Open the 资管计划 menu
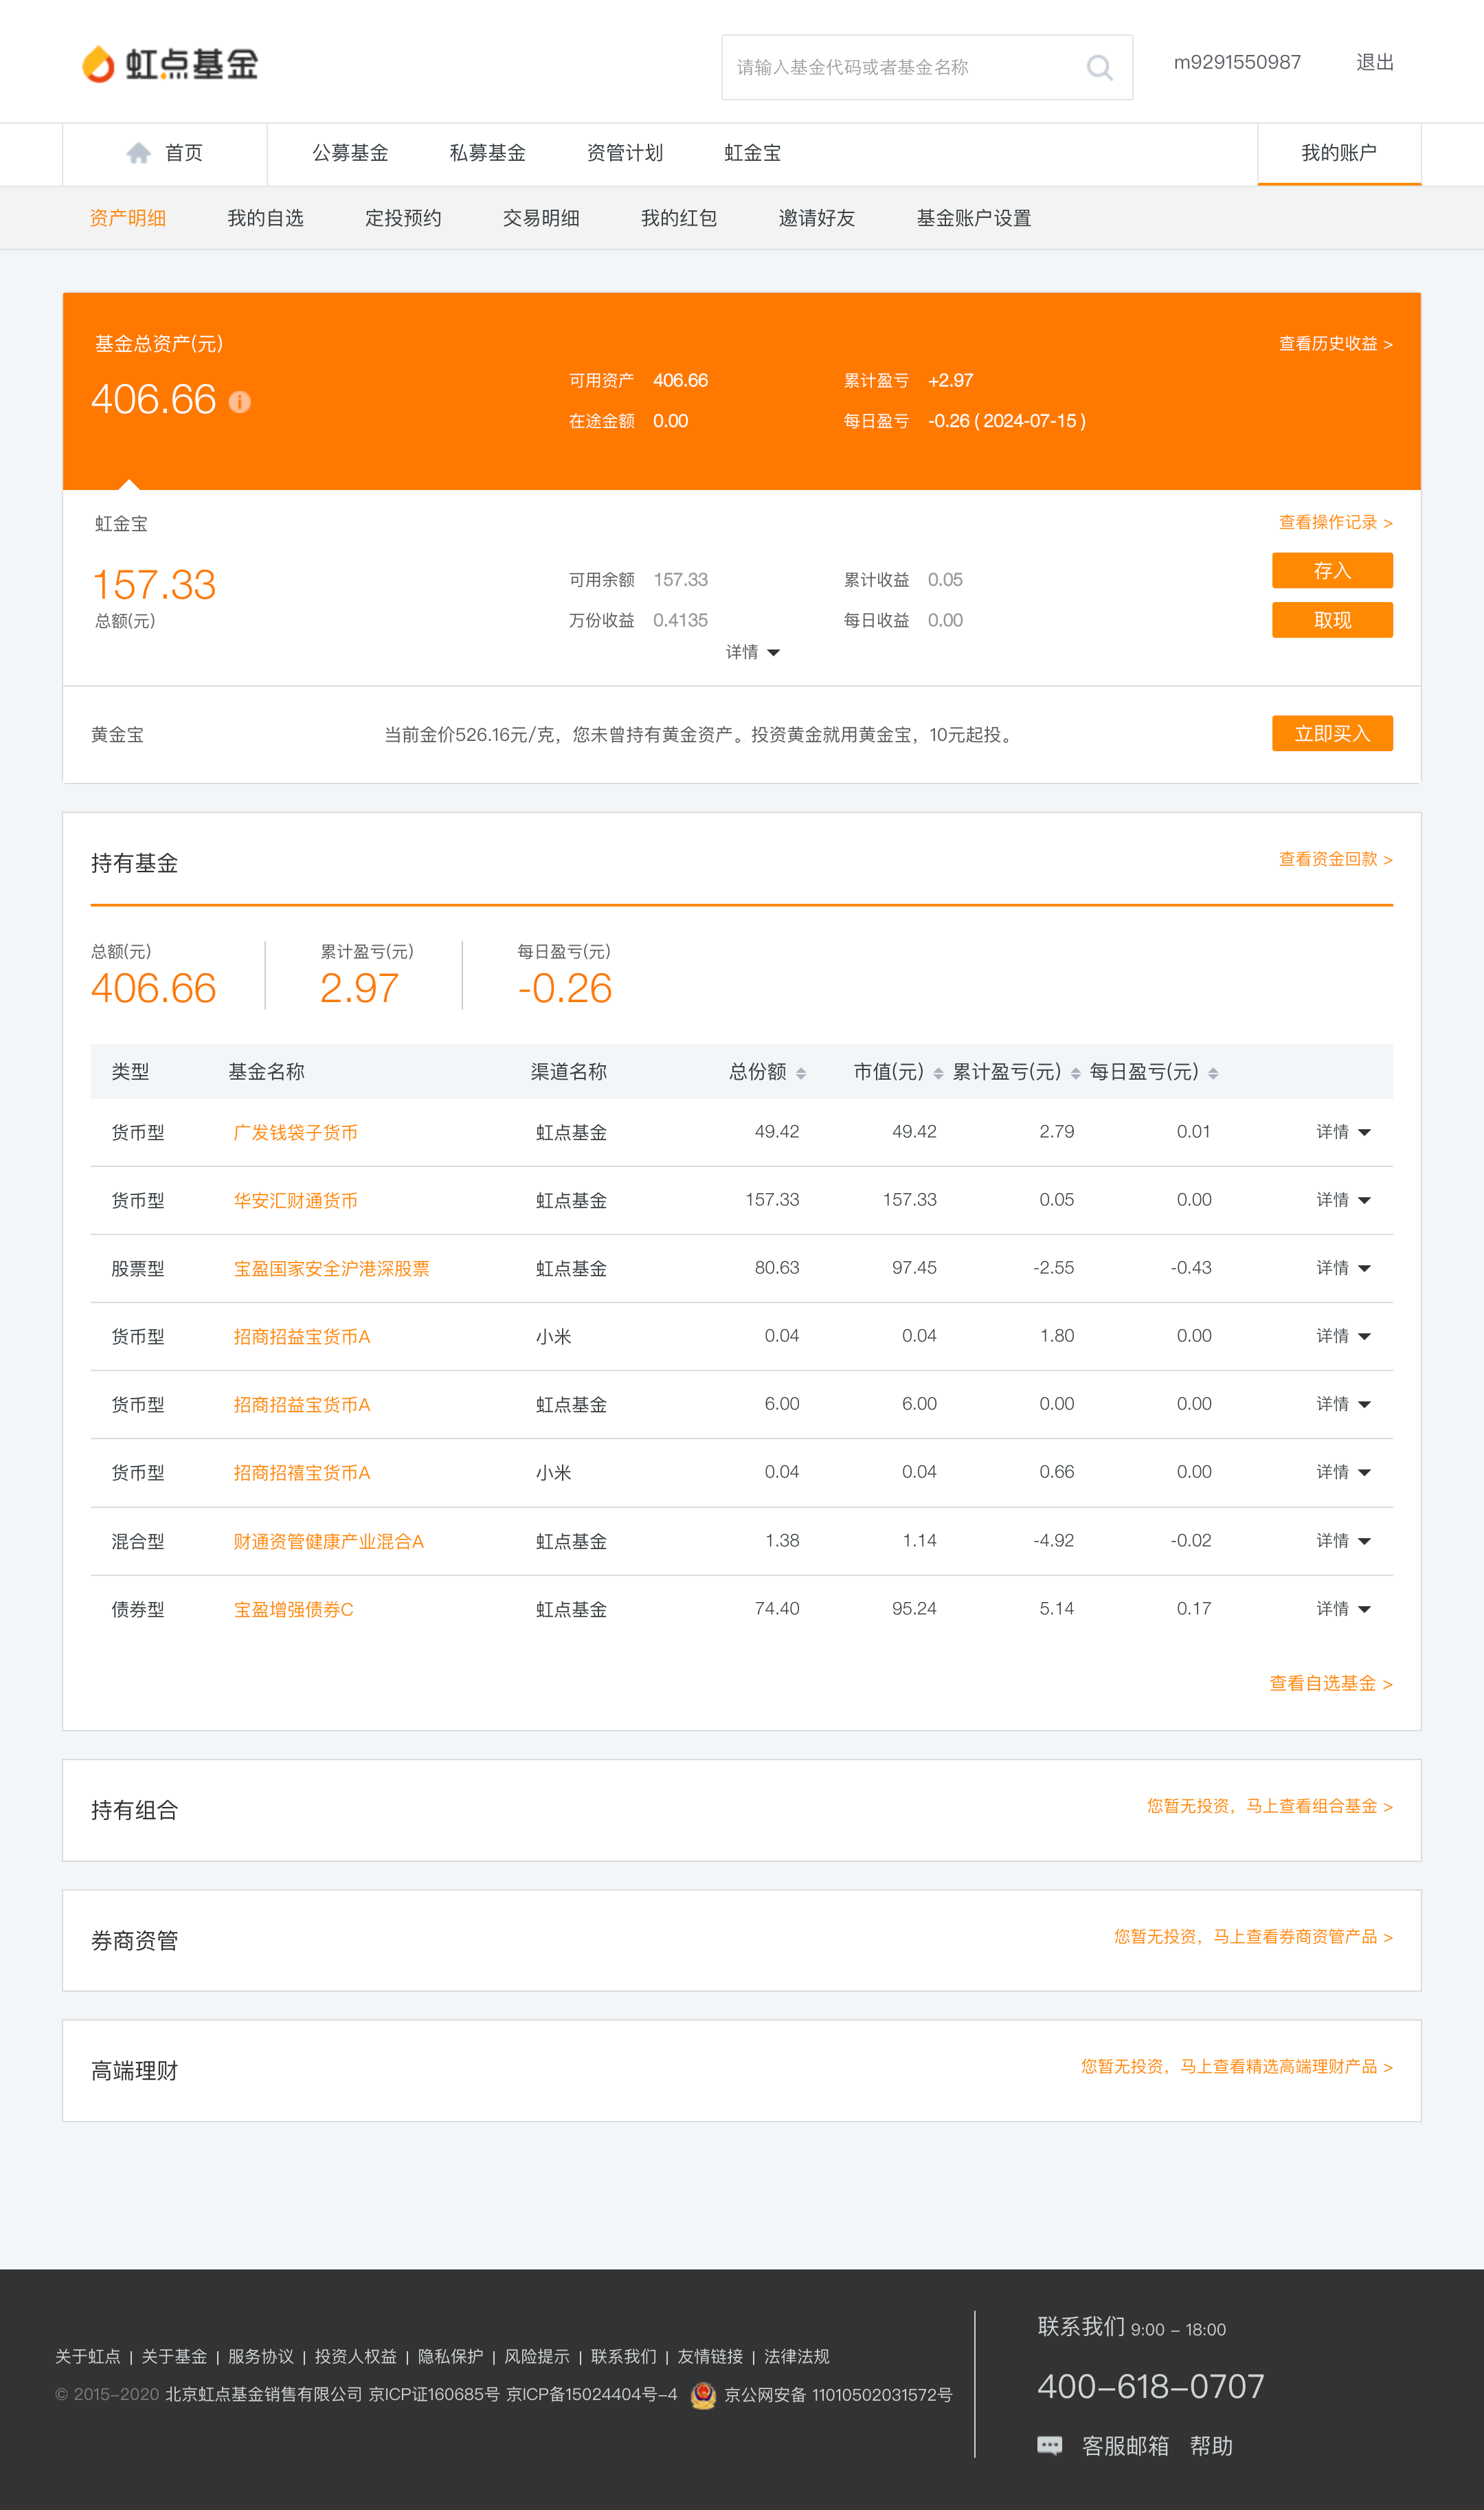This screenshot has height=2510, width=1484. coord(625,153)
